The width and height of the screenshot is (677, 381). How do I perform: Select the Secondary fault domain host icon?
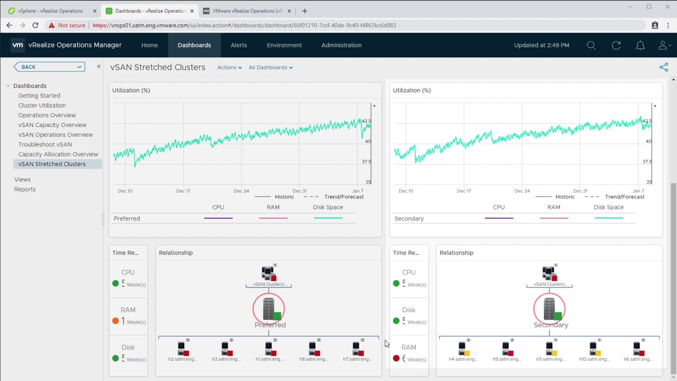pos(550,309)
